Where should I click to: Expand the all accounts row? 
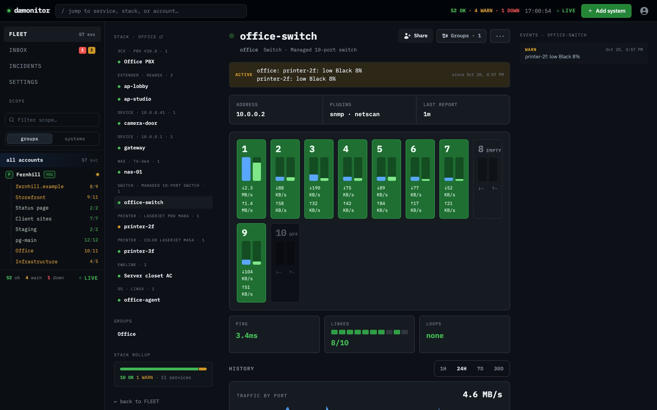52,160
